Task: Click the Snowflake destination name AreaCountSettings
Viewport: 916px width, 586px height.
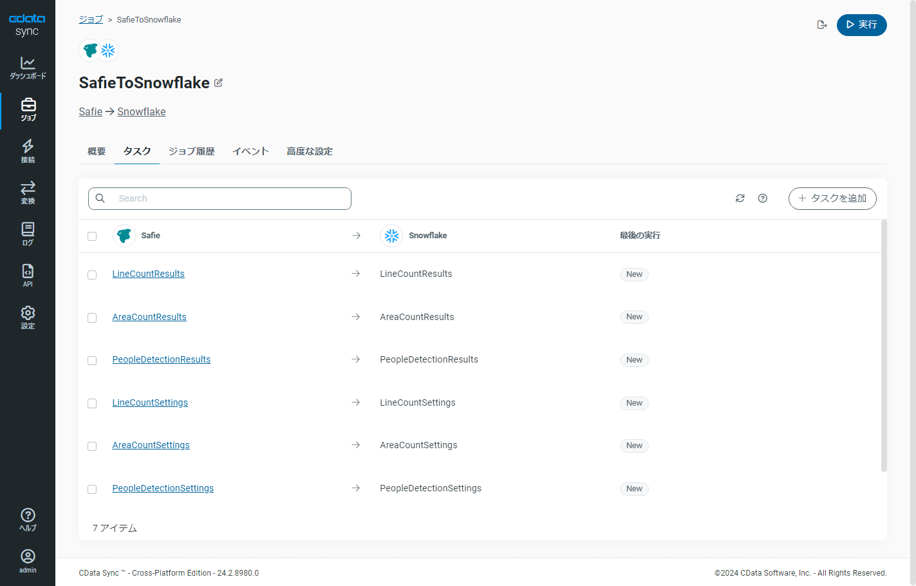Action: (x=419, y=445)
